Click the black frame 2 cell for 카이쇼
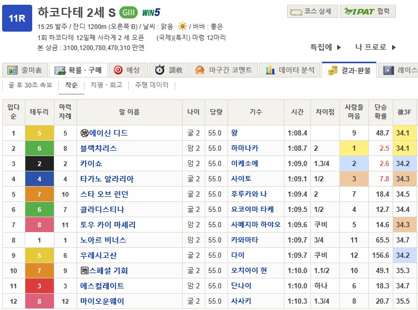 tap(40, 163)
